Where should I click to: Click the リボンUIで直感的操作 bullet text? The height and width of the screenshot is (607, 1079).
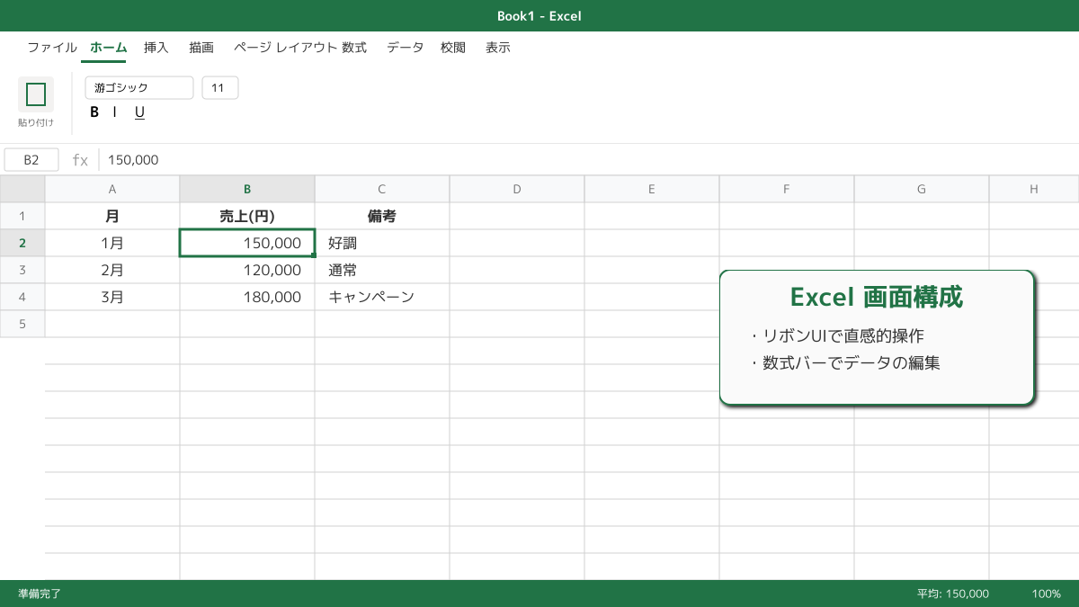point(843,335)
